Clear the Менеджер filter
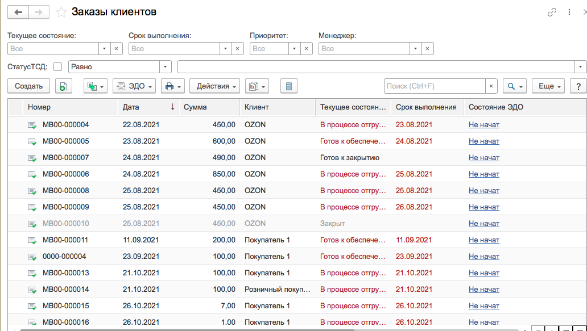This screenshot has height=331, width=587. (428, 49)
